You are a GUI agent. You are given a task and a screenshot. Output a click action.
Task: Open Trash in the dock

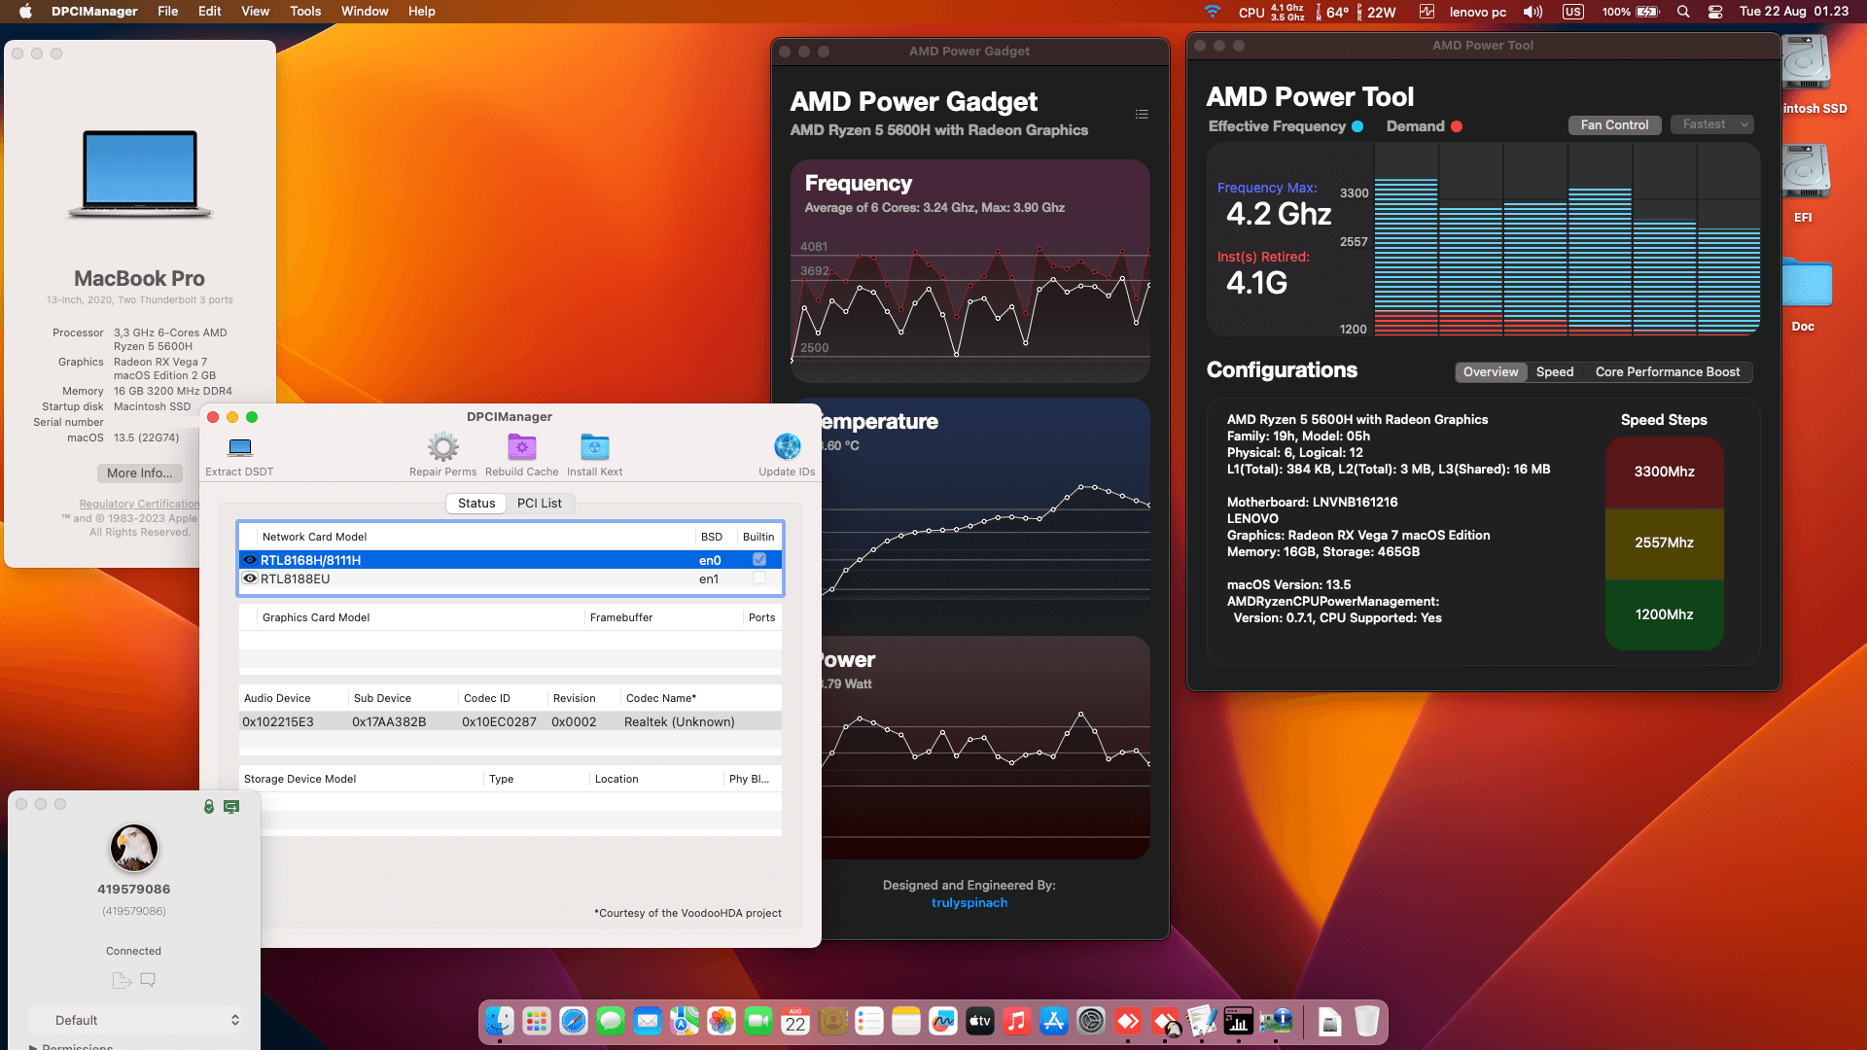tap(1367, 1022)
